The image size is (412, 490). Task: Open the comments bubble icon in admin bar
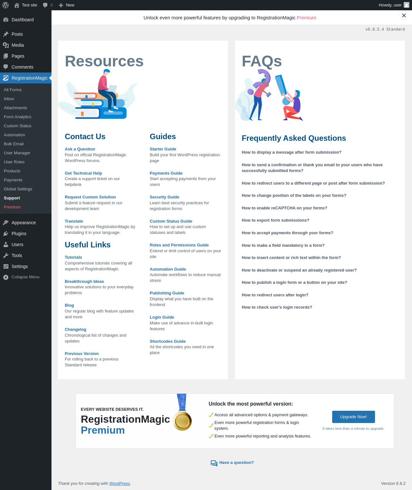click(45, 5)
